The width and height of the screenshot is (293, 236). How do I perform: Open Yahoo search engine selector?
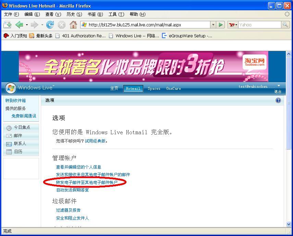tap(233, 25)
